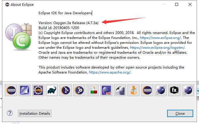Image resolution: width=199 pixels, height=124 pixels.
Task: Click the Version: Oxygen.3a Release text
Action: pos(69,23)
